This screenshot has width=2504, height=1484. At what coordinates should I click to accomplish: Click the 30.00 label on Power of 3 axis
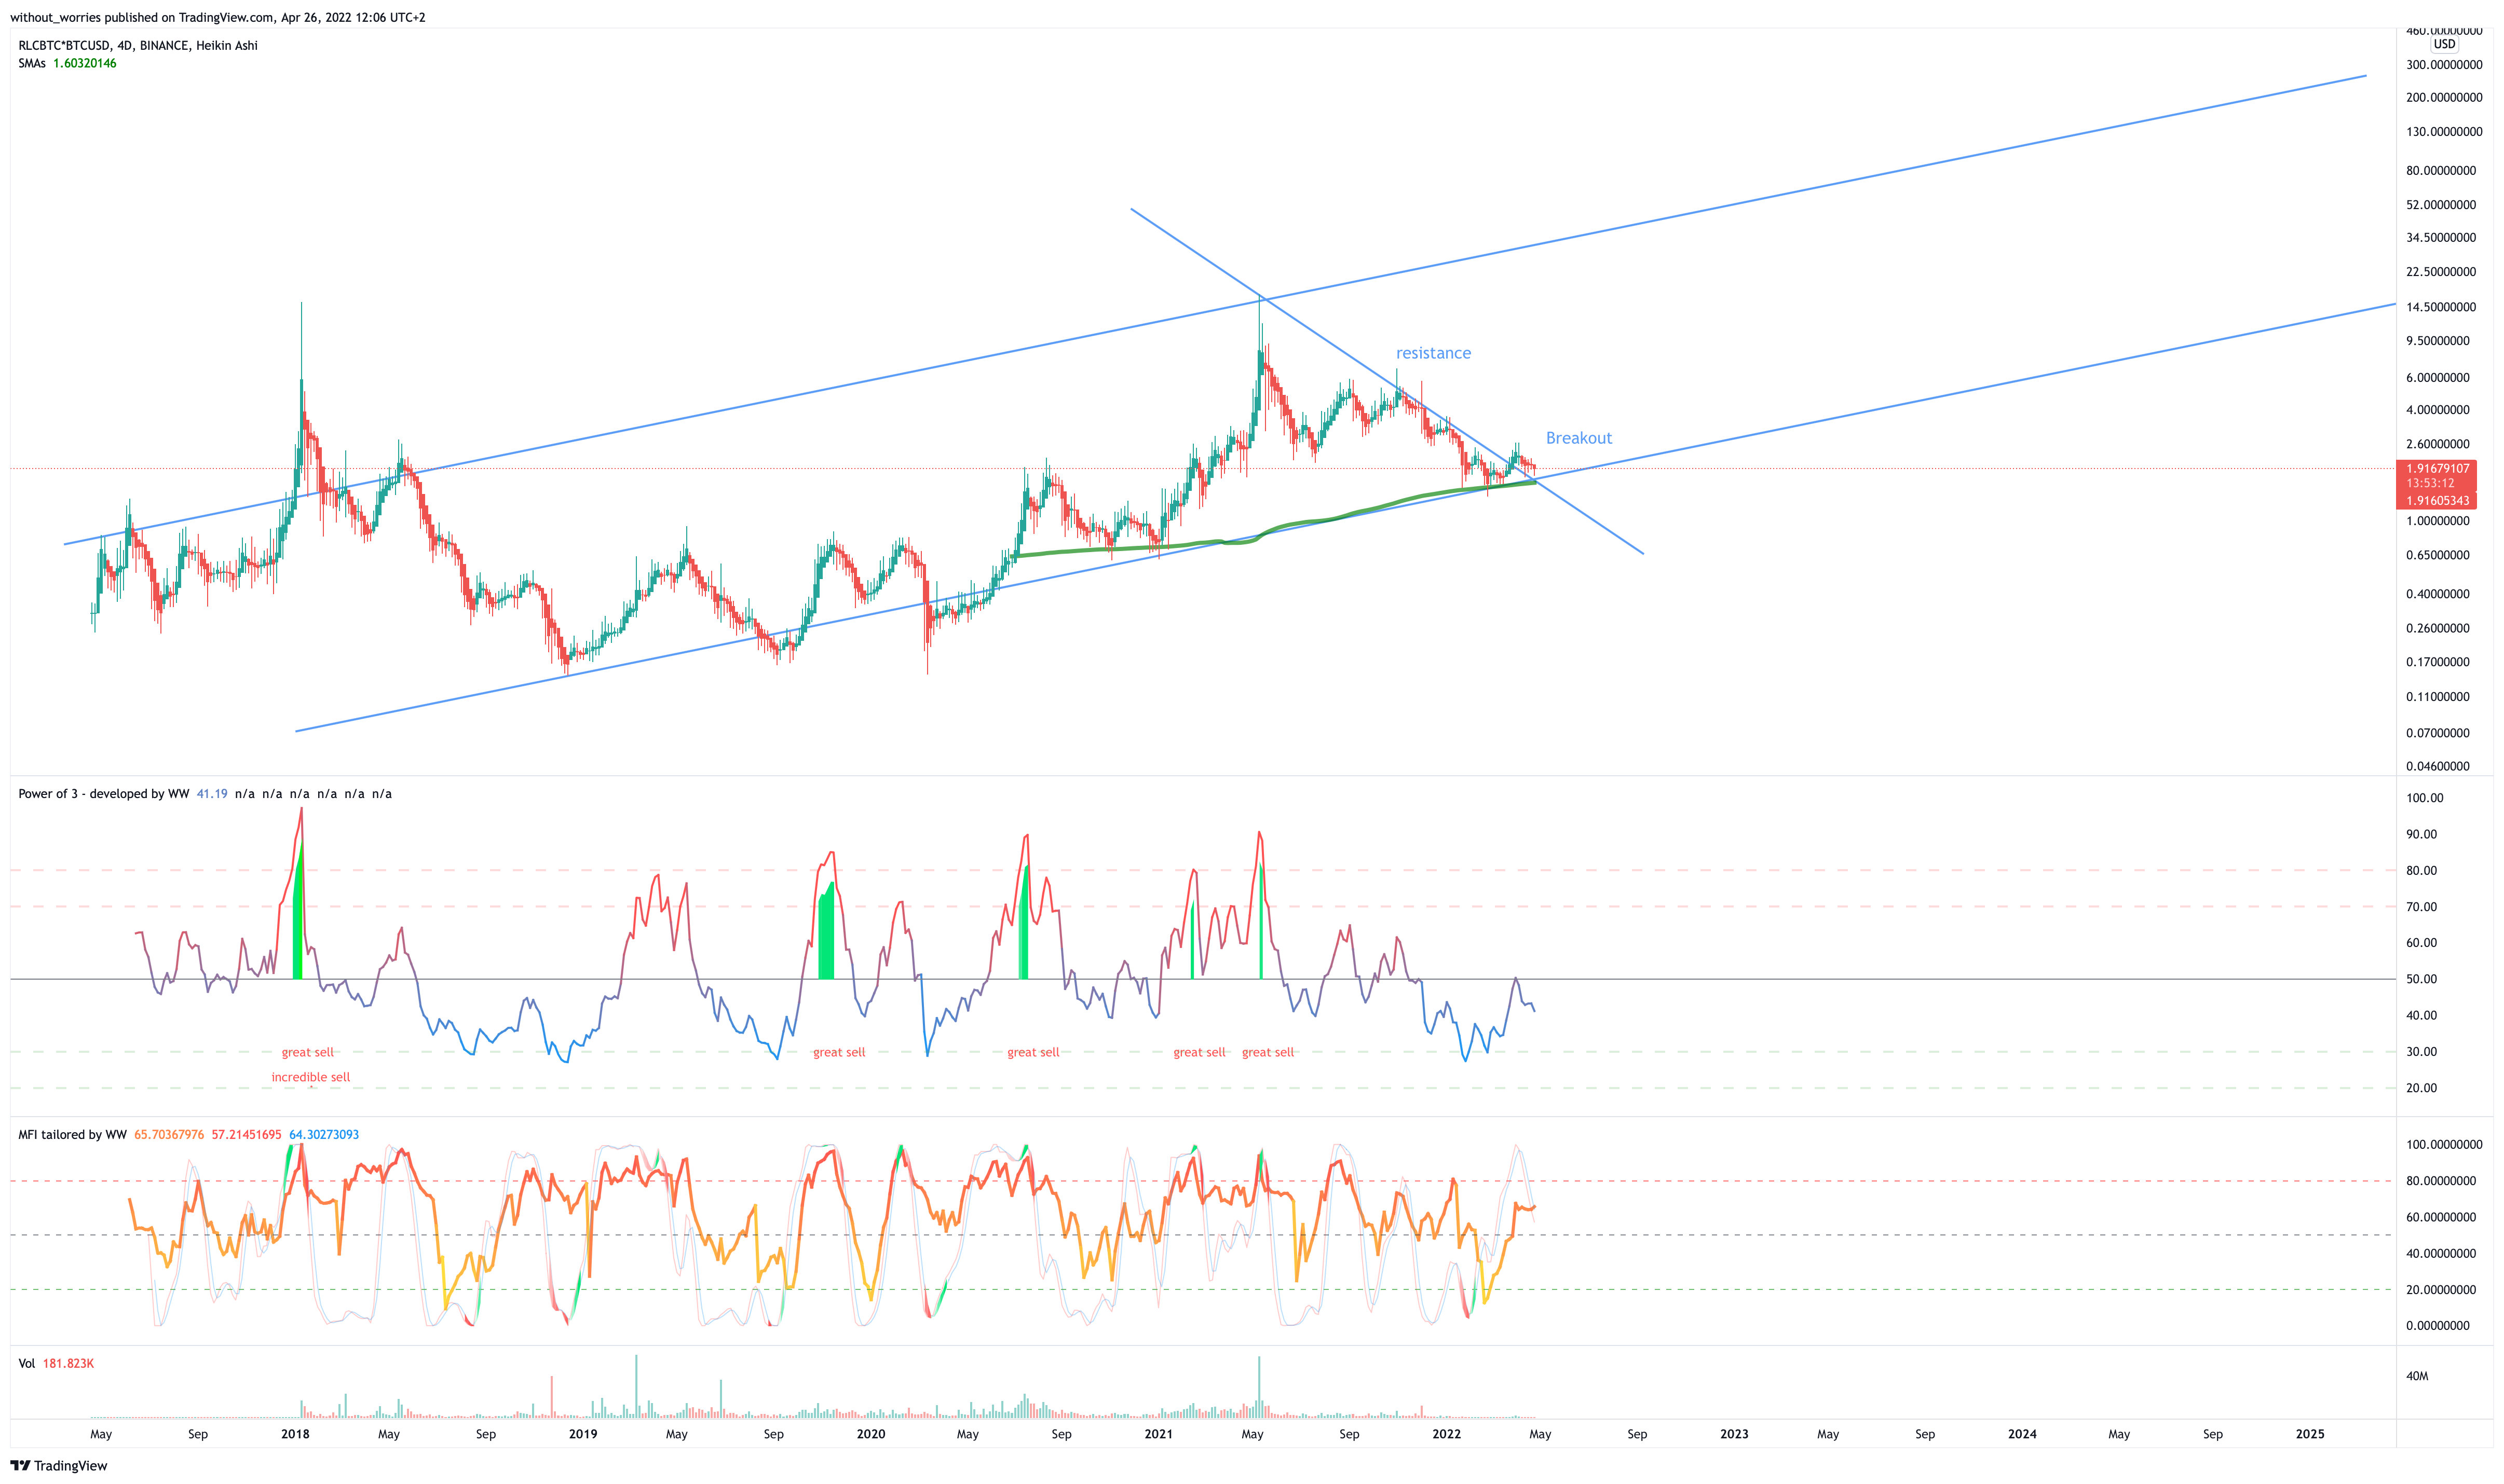tap(2421, 1052)
